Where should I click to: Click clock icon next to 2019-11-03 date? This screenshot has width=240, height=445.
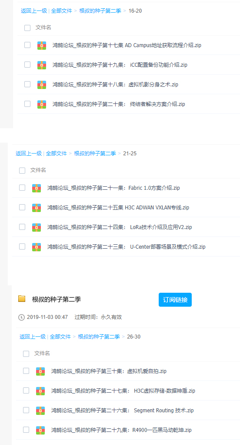(x=21, y=317)
